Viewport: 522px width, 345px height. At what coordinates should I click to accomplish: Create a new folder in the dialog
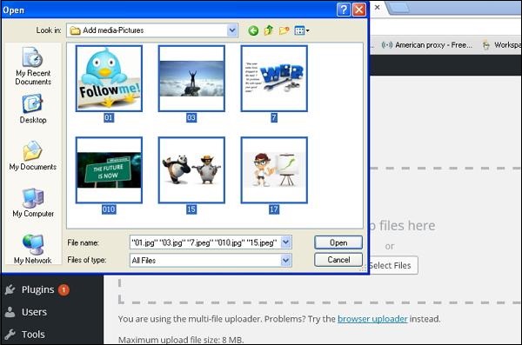pyautogui.click(x=284, y=30)
